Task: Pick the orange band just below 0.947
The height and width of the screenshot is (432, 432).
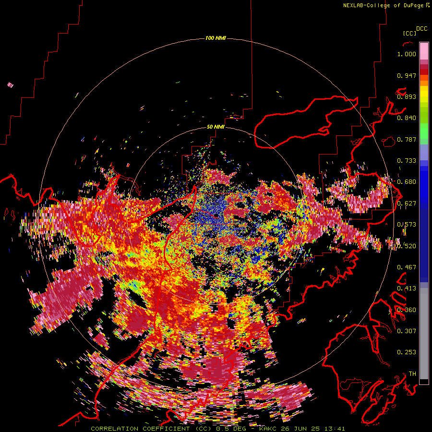Action: tap(424, 78)
